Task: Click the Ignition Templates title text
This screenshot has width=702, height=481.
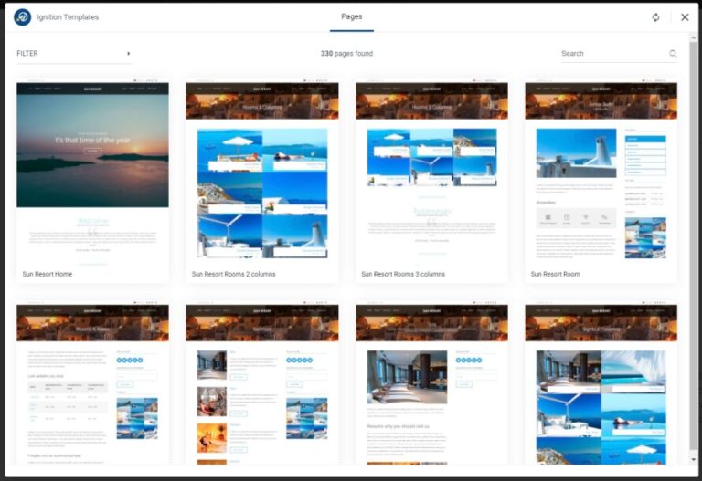Action: (x=69, y=17)
